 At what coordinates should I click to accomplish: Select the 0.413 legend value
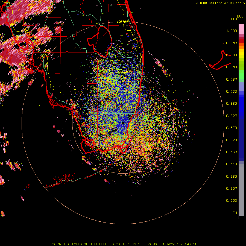(x=232, y=164)
